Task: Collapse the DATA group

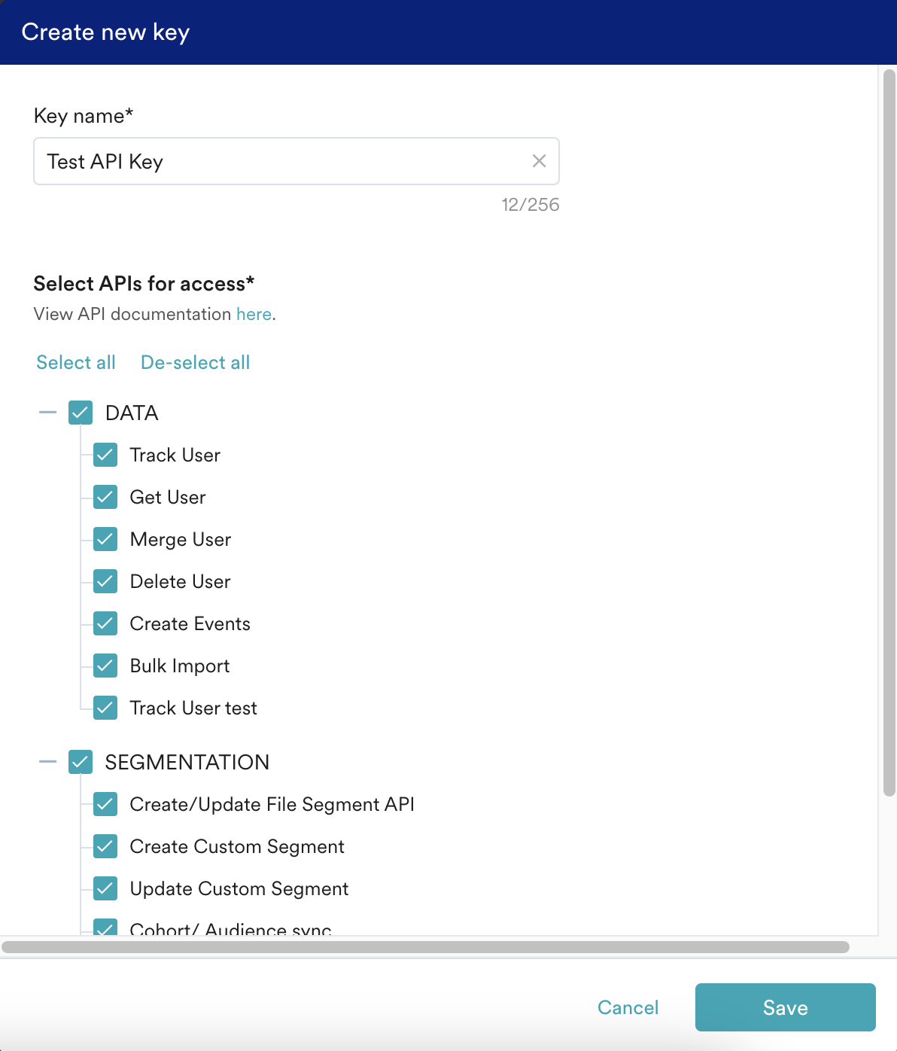Action: [48, 413]
